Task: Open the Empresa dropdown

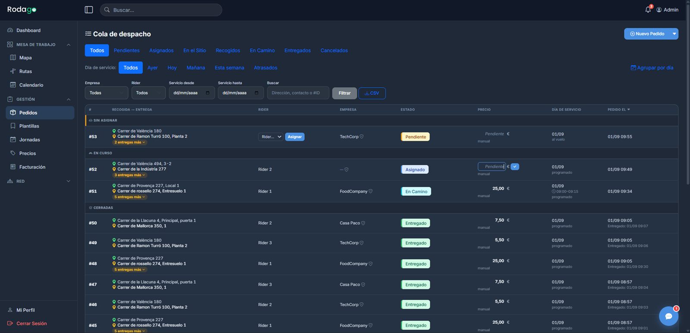Action: point(107,93)
